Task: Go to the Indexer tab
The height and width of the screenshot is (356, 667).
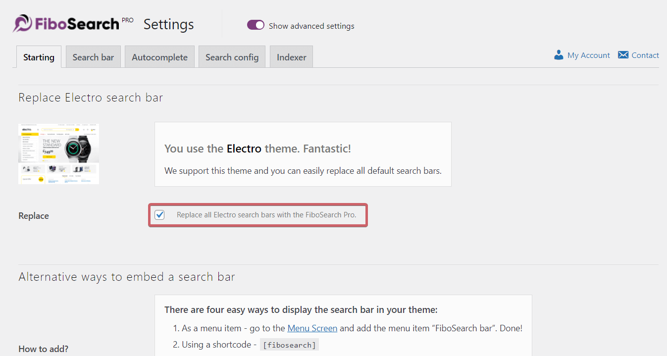Action: (291, 57)
